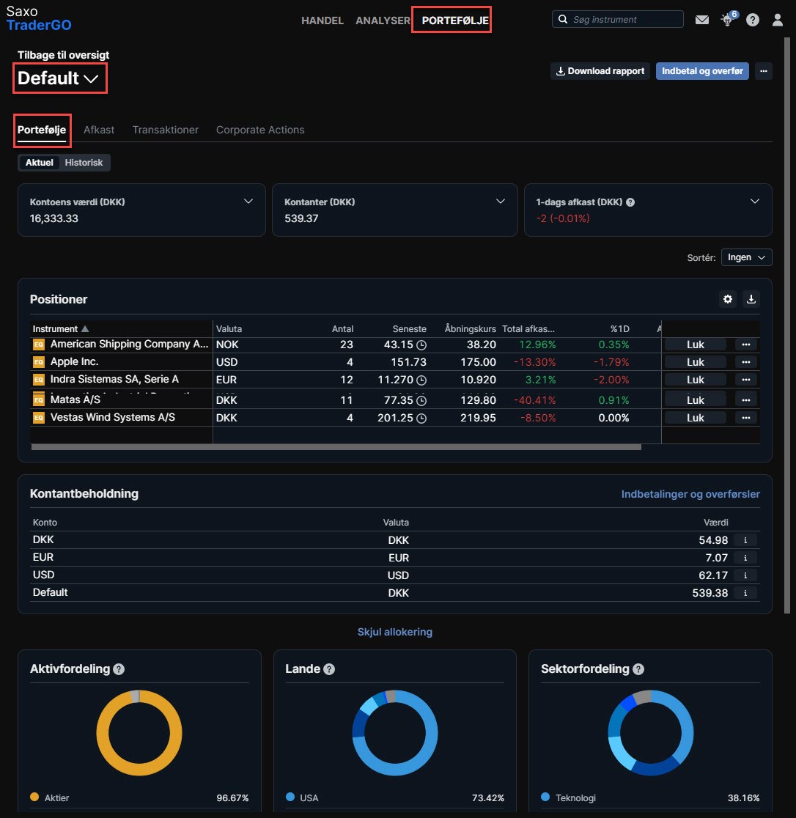Click the USA legend color dot
The image size is (796, 818).
click(290, 797)
